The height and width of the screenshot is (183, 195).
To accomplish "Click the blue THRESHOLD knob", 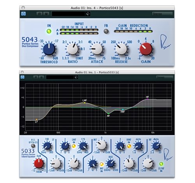I will pyautogui.click(x=49, y=49).
